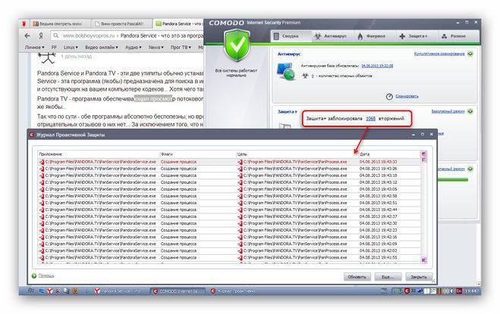Image resolution: width=500 pixels, height=314 pixels.
Task: Open the Сводка tab in COMODO
Action: (291, 36)
